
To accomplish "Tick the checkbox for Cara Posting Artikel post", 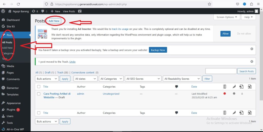I will click(x=39, y=94).
